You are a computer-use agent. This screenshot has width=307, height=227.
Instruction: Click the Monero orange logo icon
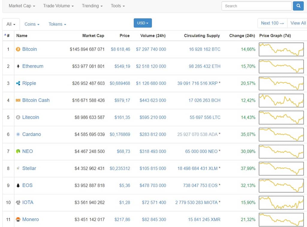(18, 220)
